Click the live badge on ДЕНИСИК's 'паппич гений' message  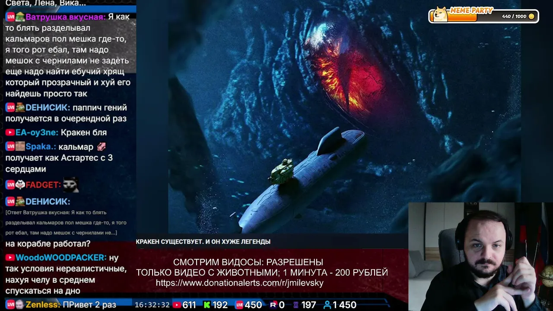10,108
